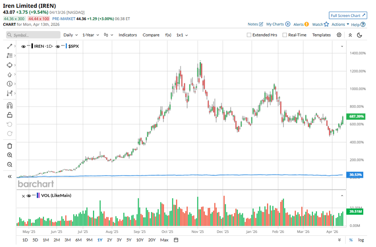This screenshot has height=247, width=376.
Task: Open chart settings gear icon
Action: 339,35
